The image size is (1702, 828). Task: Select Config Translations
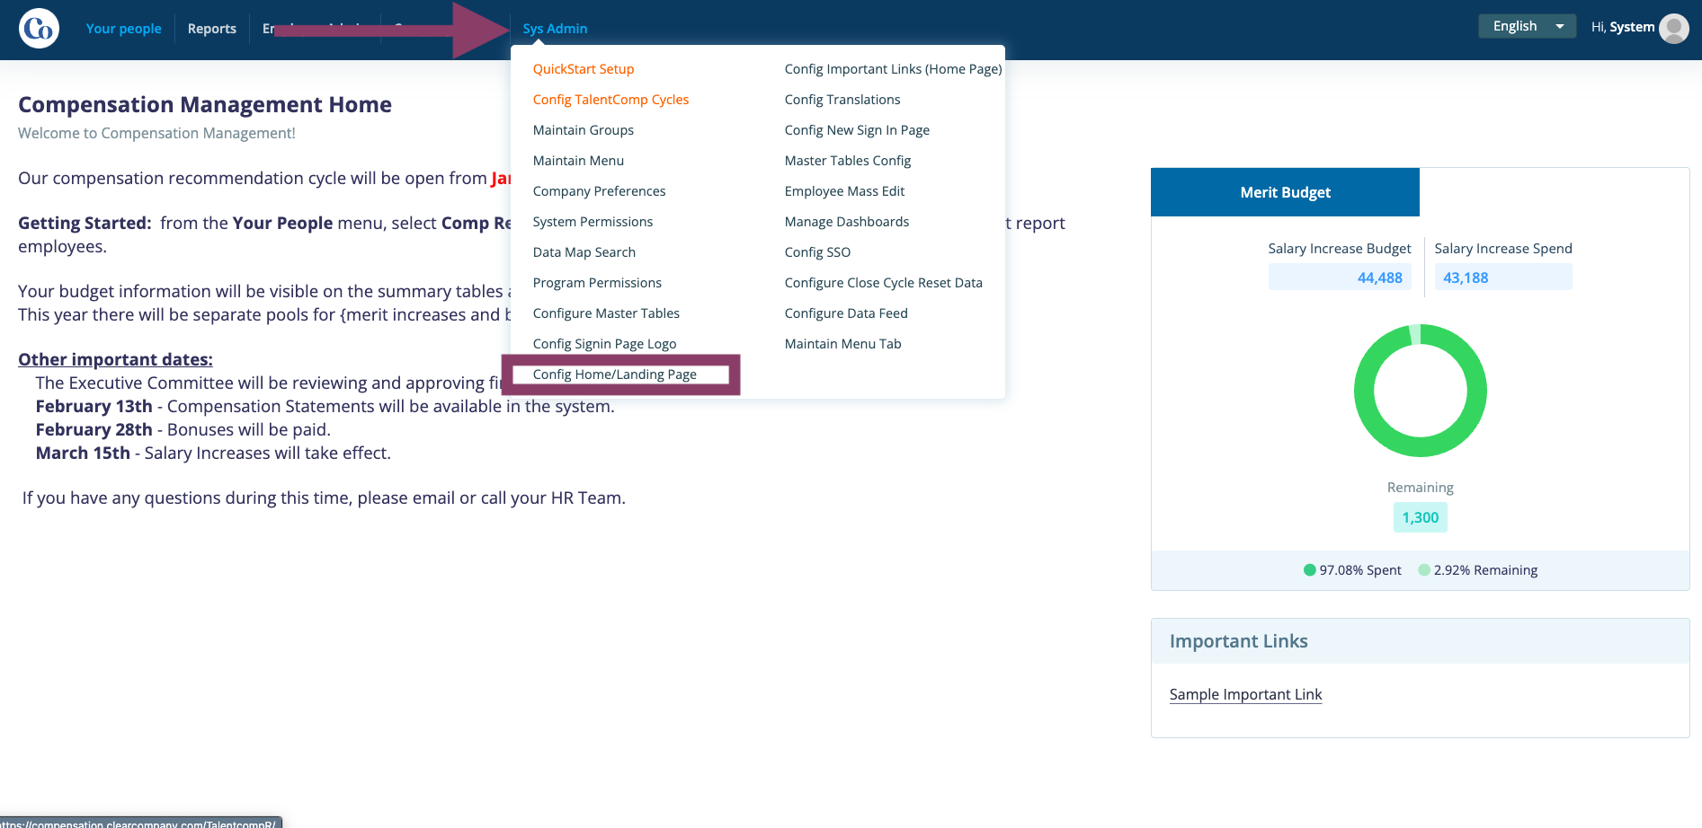click(842, 100)
